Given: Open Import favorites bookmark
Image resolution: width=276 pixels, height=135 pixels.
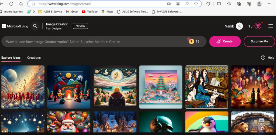Looking at the screenshot, I should pyautogui.click(x=11, y=12).
